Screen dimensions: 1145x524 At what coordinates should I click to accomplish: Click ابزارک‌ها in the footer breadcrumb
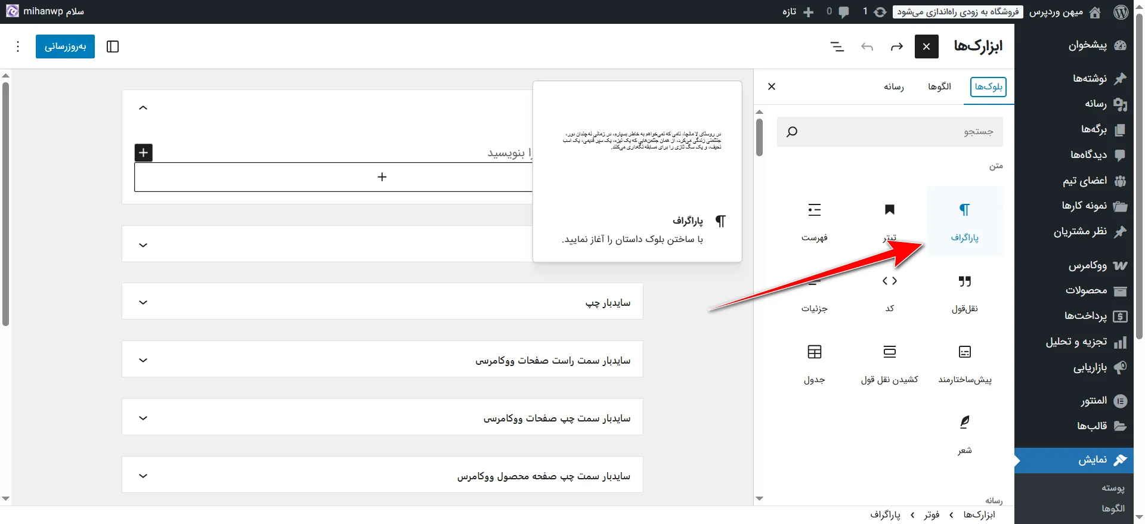click(979, 514)
